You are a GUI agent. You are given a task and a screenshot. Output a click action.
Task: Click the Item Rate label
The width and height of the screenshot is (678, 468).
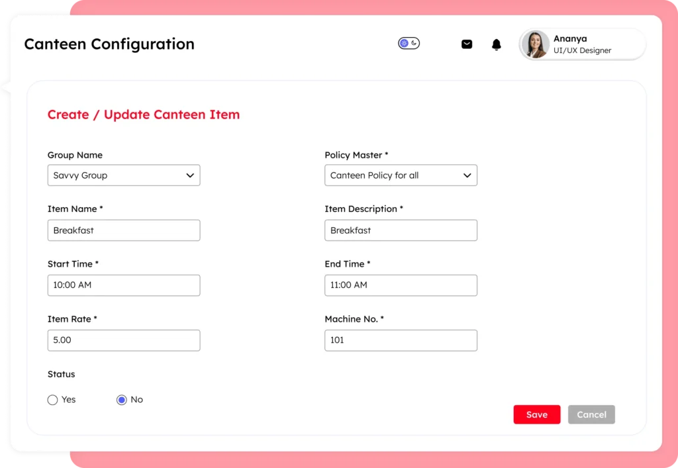72,319
